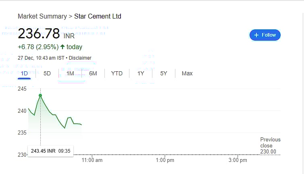The image size is (304, 174).
Task: Show the 1M price chart
Action: [x=70, y=73]
